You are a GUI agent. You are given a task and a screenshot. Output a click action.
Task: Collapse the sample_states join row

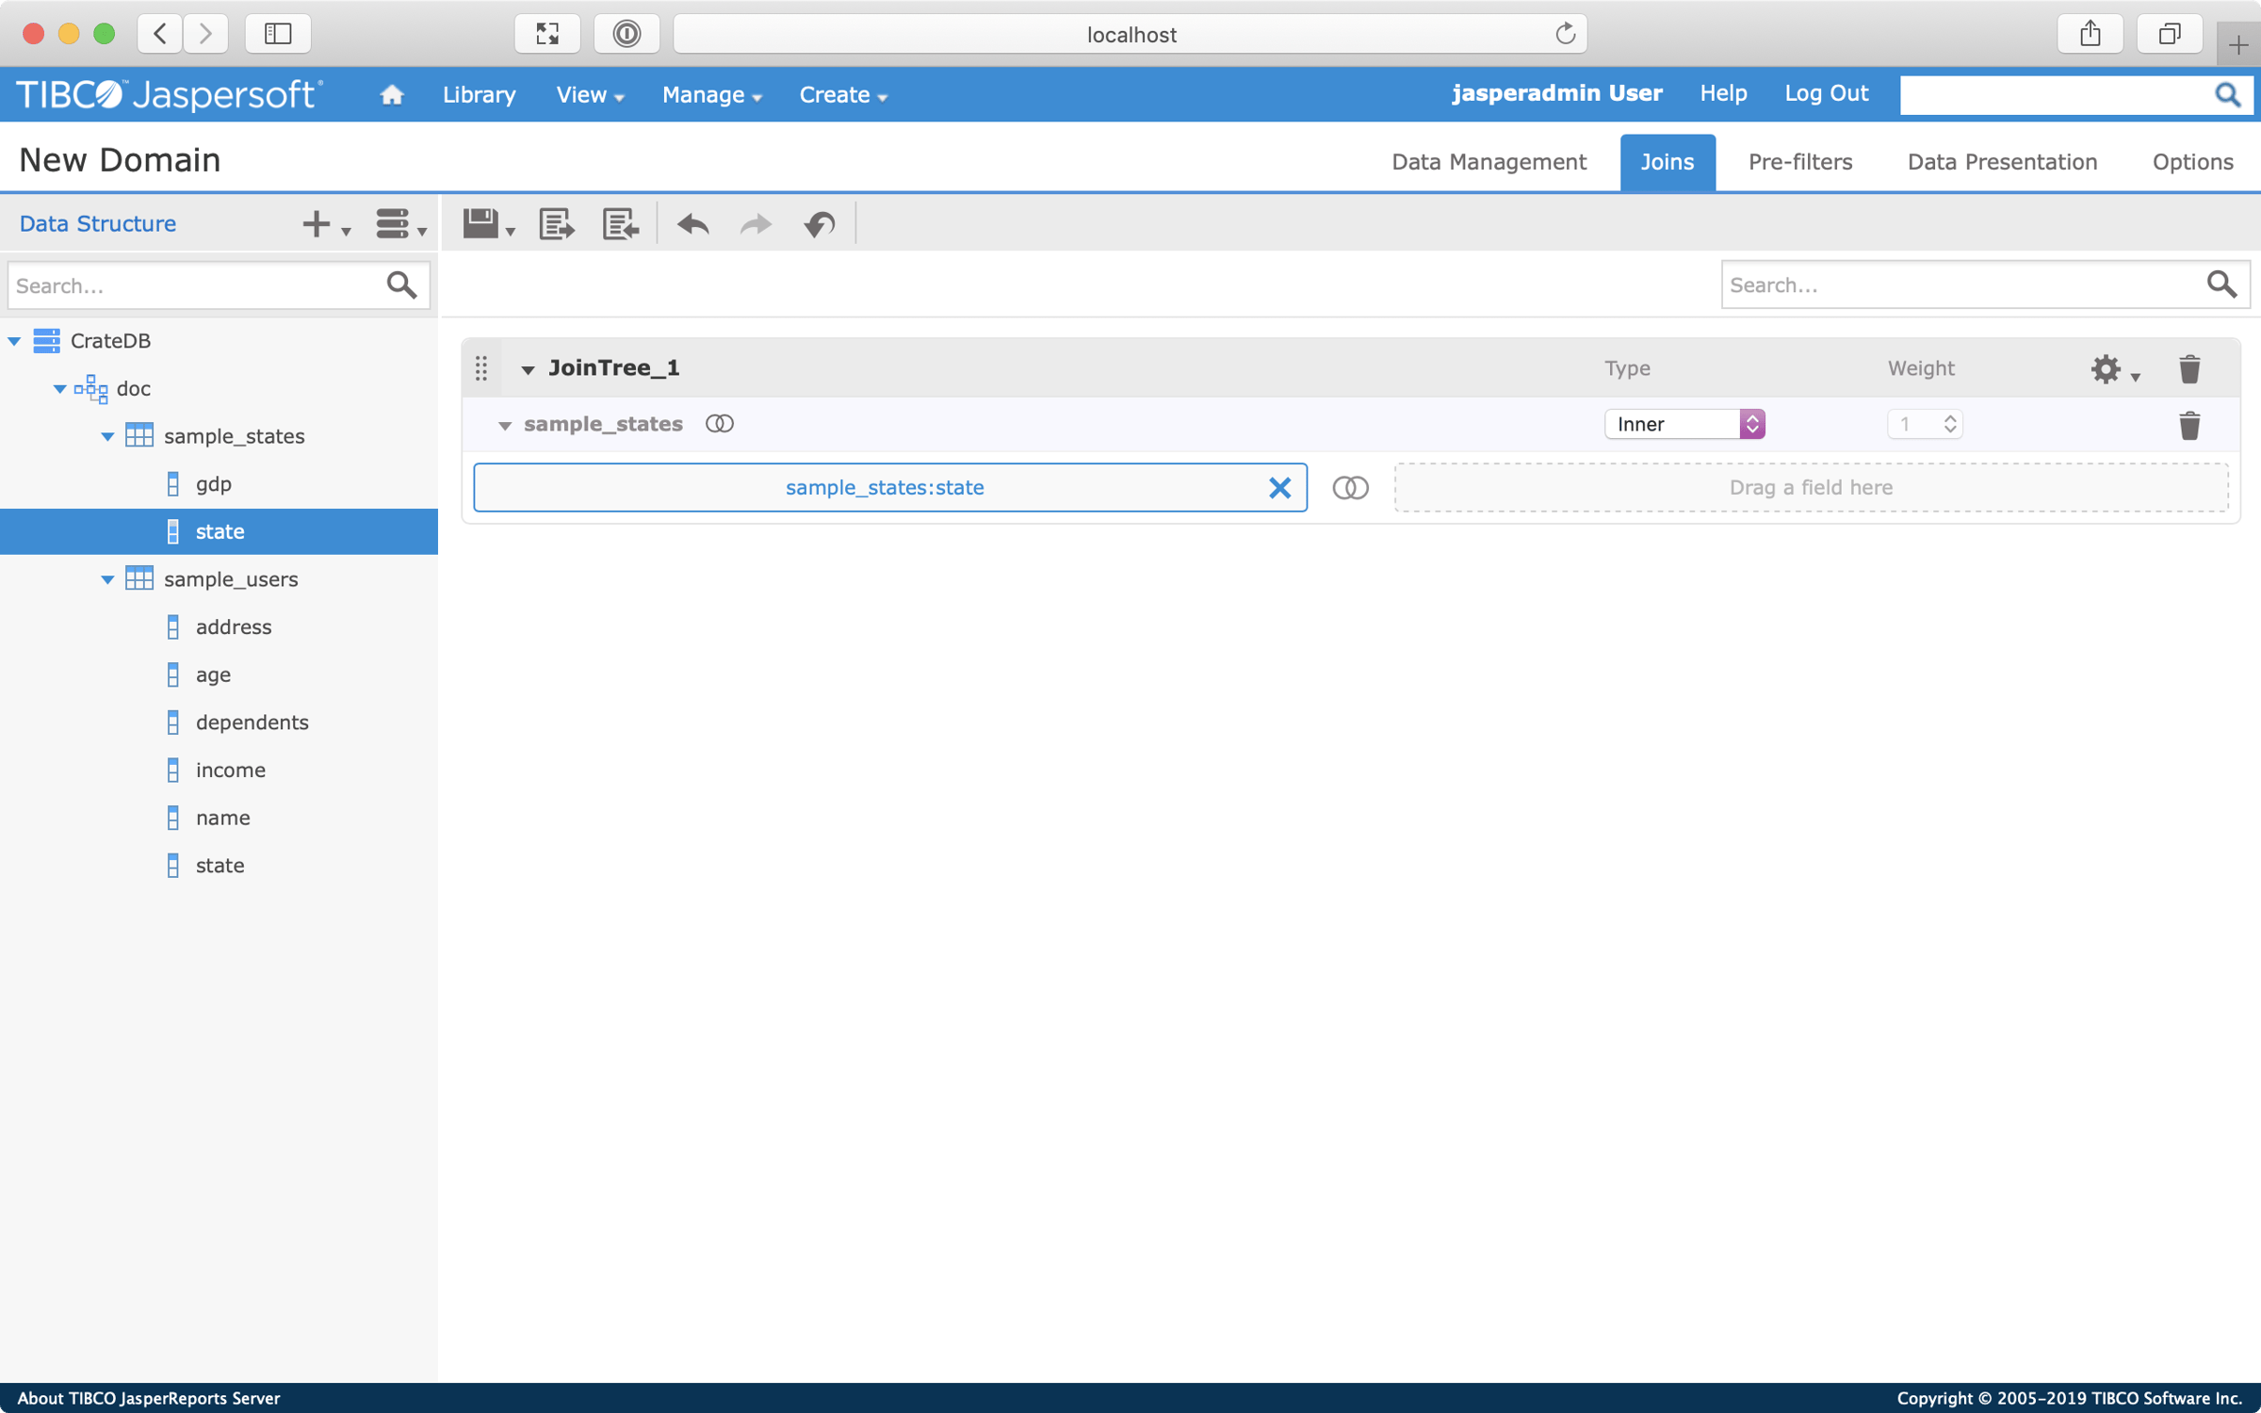coord(505,425)
